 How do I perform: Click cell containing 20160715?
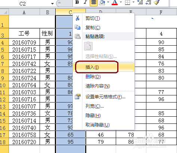pyautogui.click(x=24, y=49)
